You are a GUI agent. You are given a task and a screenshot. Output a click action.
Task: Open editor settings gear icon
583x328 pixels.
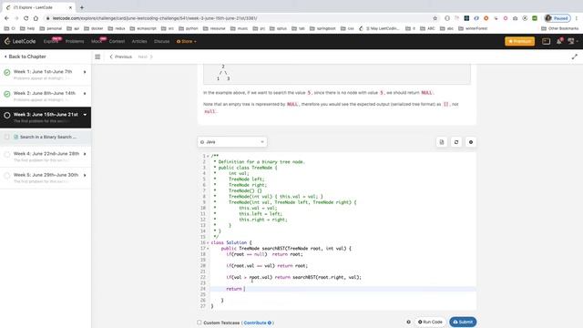pyautogui.click(x=471, y=142)
